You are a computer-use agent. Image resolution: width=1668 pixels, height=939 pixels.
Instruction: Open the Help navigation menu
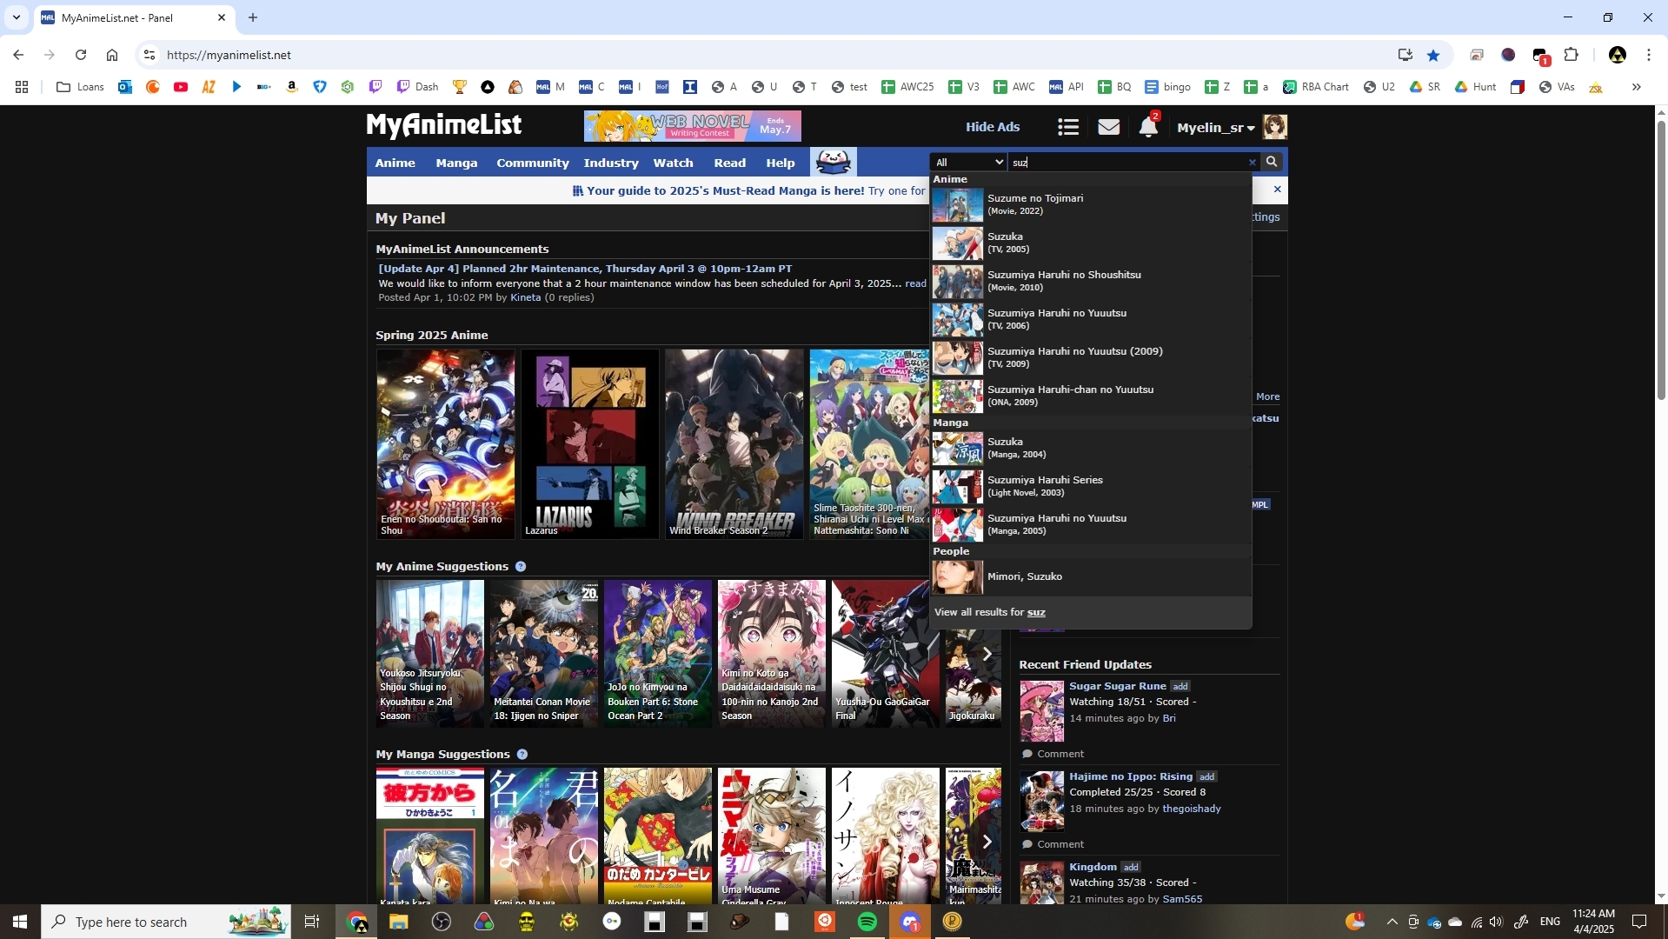click(781, 163)
